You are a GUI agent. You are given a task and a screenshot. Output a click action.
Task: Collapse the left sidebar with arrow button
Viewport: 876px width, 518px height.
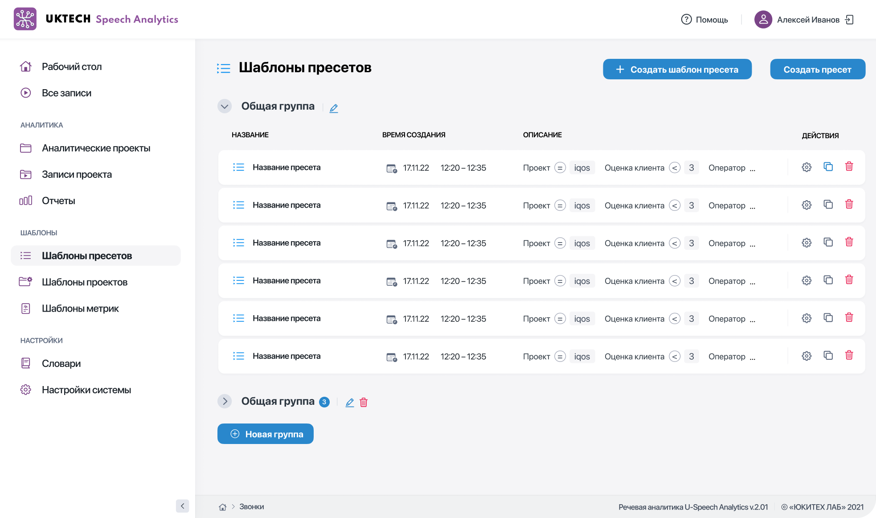(182, 506)
